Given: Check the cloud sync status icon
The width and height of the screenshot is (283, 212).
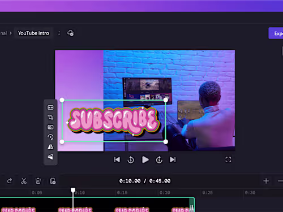Looking at the screenshot, I should pos(71,33).
